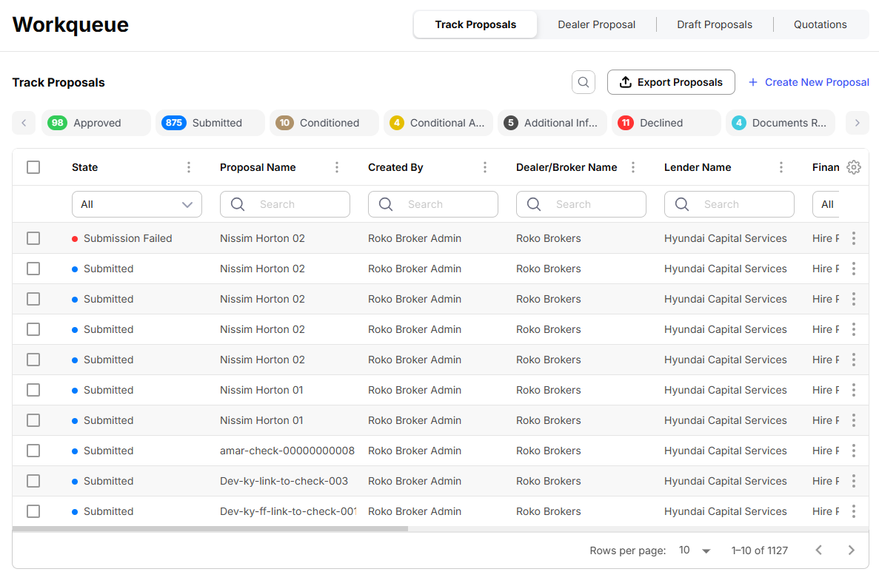Open row actions for Submission Failed row
This screenshot has width=879, height=586.
(x=854, y=238)
